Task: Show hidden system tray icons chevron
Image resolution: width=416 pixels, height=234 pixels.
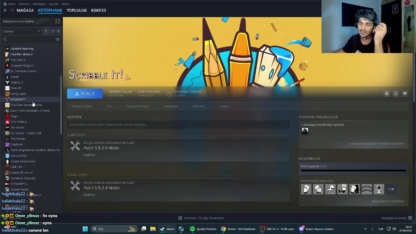Action: [x=365, y=229]
